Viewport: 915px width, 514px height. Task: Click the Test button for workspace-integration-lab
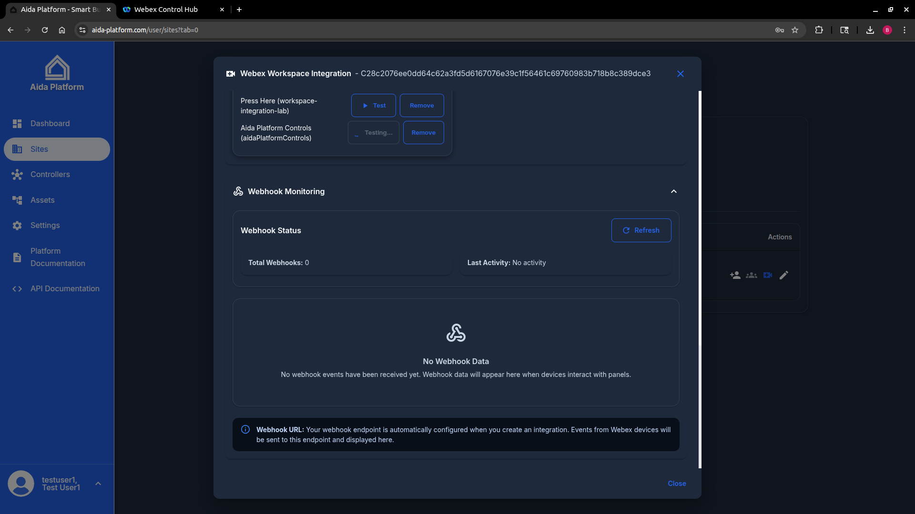[x=373, y=105]
